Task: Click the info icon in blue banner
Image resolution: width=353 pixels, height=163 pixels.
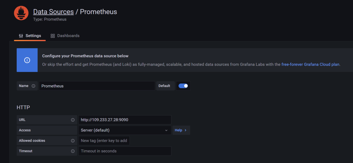Action: tap(27, 60)
